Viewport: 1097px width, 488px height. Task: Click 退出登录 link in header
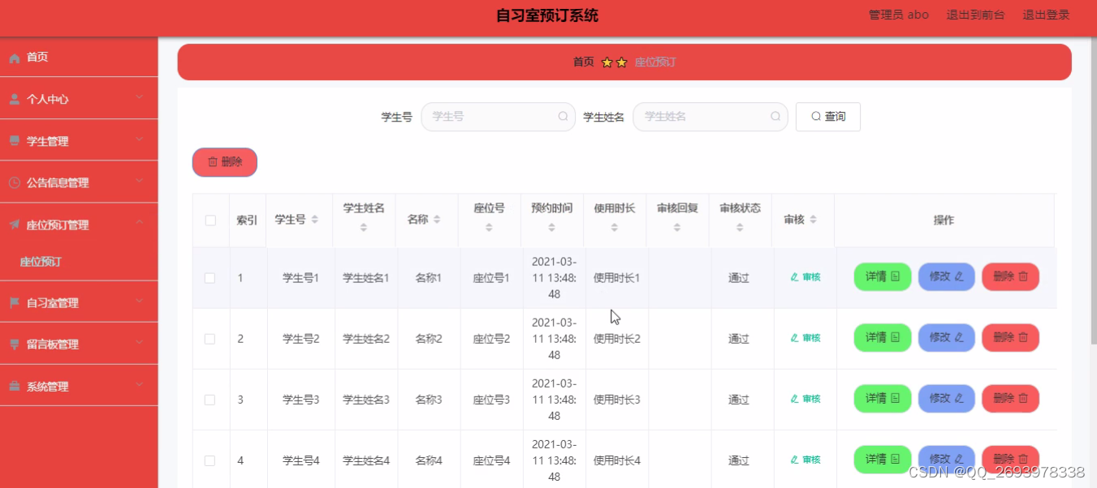(x=1046, y=15)
